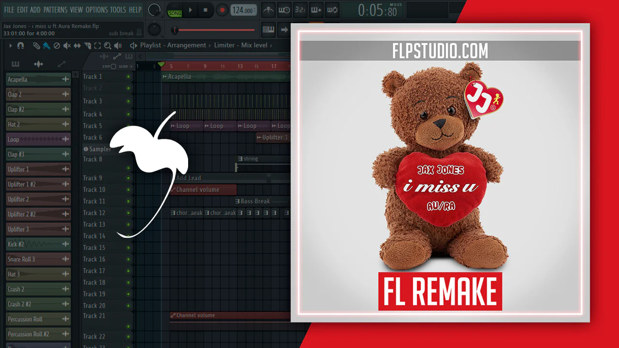The width and height of the screenshot is (619, 348).
Task: Click the red Record button
Action: [222, 10]
